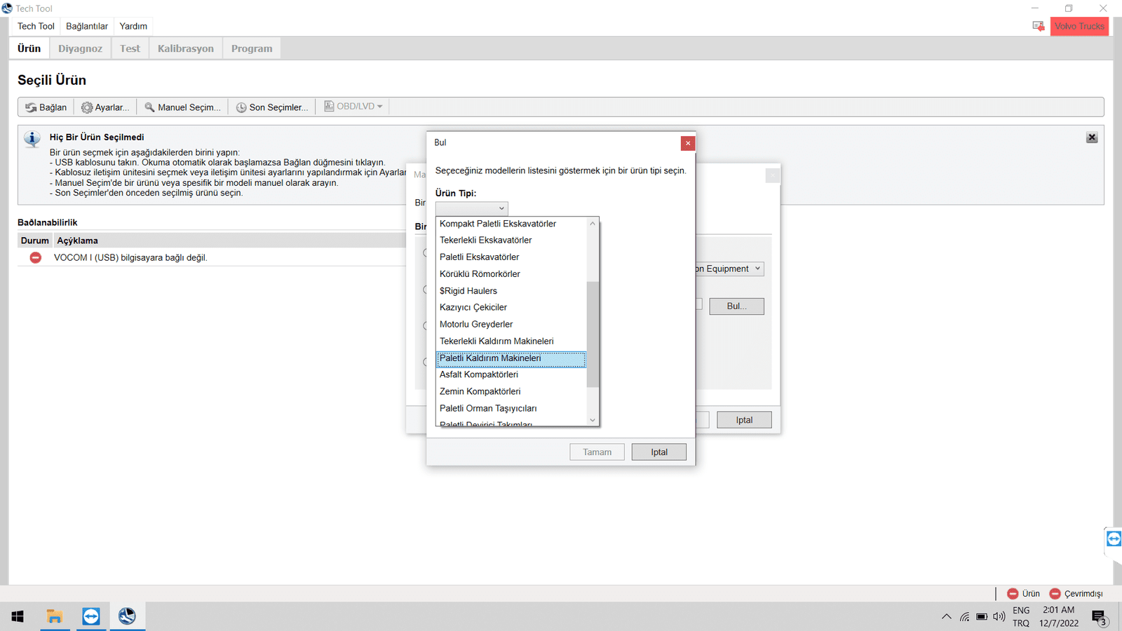Screen dimensions: 1122x631
Task: Click the product type list scrollbar thumb
Action: point(593,334)
